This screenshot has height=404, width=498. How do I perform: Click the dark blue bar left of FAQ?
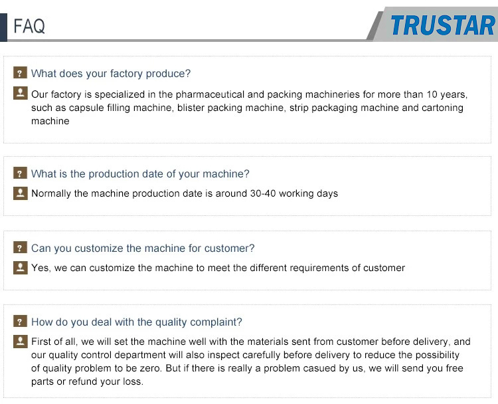[3, 27]
